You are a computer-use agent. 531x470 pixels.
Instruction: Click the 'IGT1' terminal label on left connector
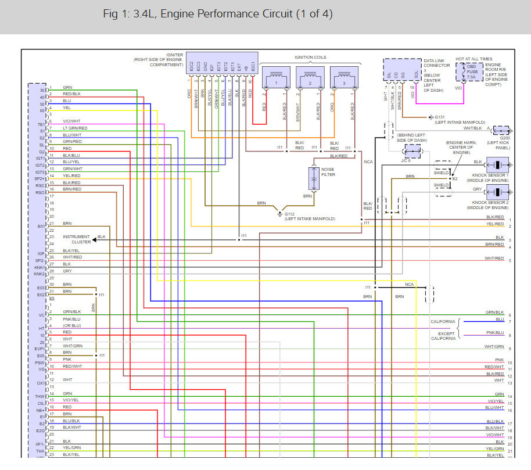coord(40,159)
